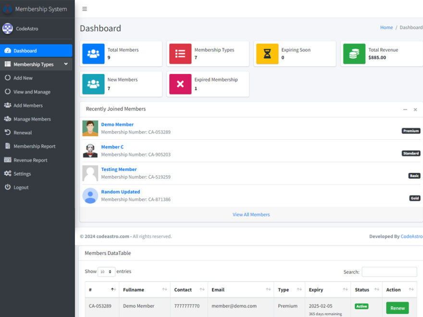Open the View All Members link
This screenshot has height=317, width=423.
point(251,215)
